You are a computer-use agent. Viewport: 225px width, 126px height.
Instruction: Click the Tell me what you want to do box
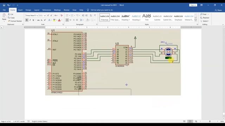tap(102, 10)
